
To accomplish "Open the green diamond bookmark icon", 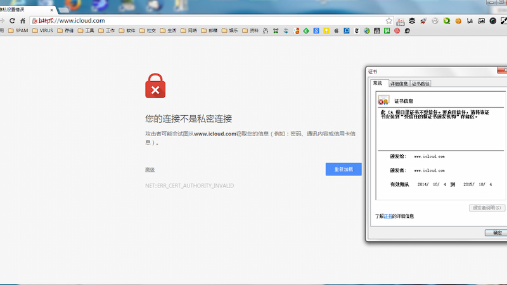I will point(306,30).
